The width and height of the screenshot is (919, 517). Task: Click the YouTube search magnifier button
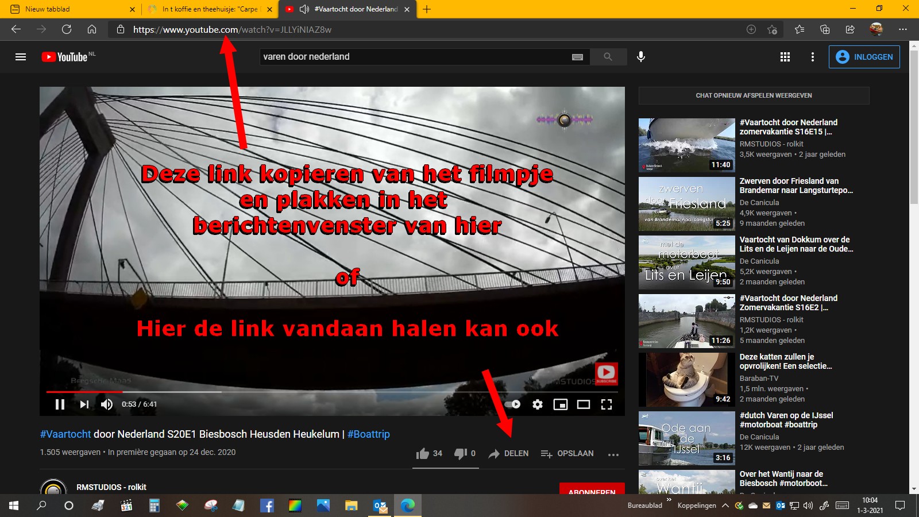[x=608, y=57]
